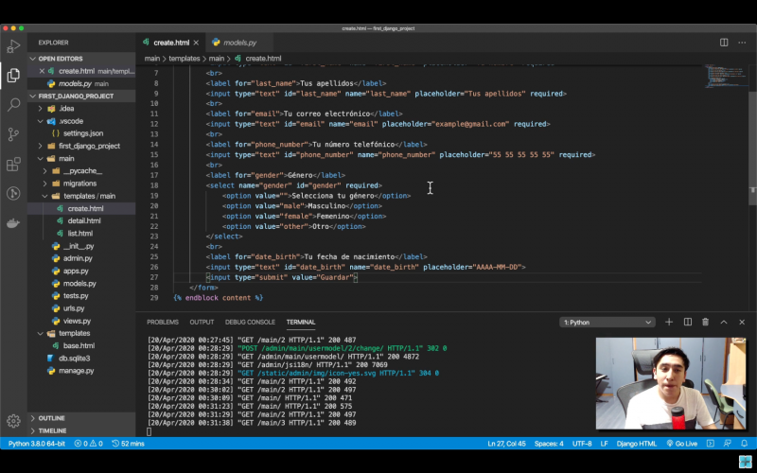Maximize the panel with the chevron up

pyautogui.click(x=724, y=322)
